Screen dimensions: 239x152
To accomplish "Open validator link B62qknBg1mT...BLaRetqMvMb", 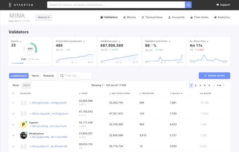I will pos(50,146).
